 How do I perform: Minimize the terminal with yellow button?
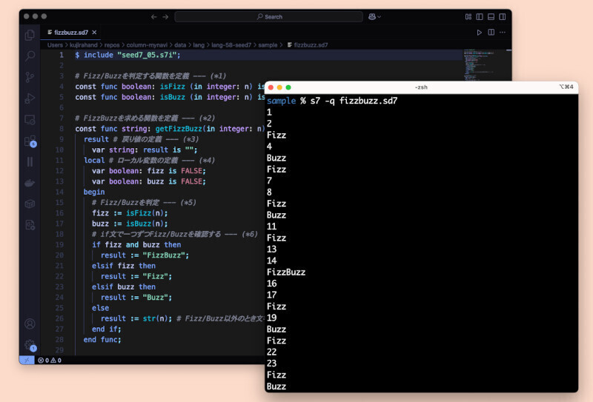(x=279, y=87)
